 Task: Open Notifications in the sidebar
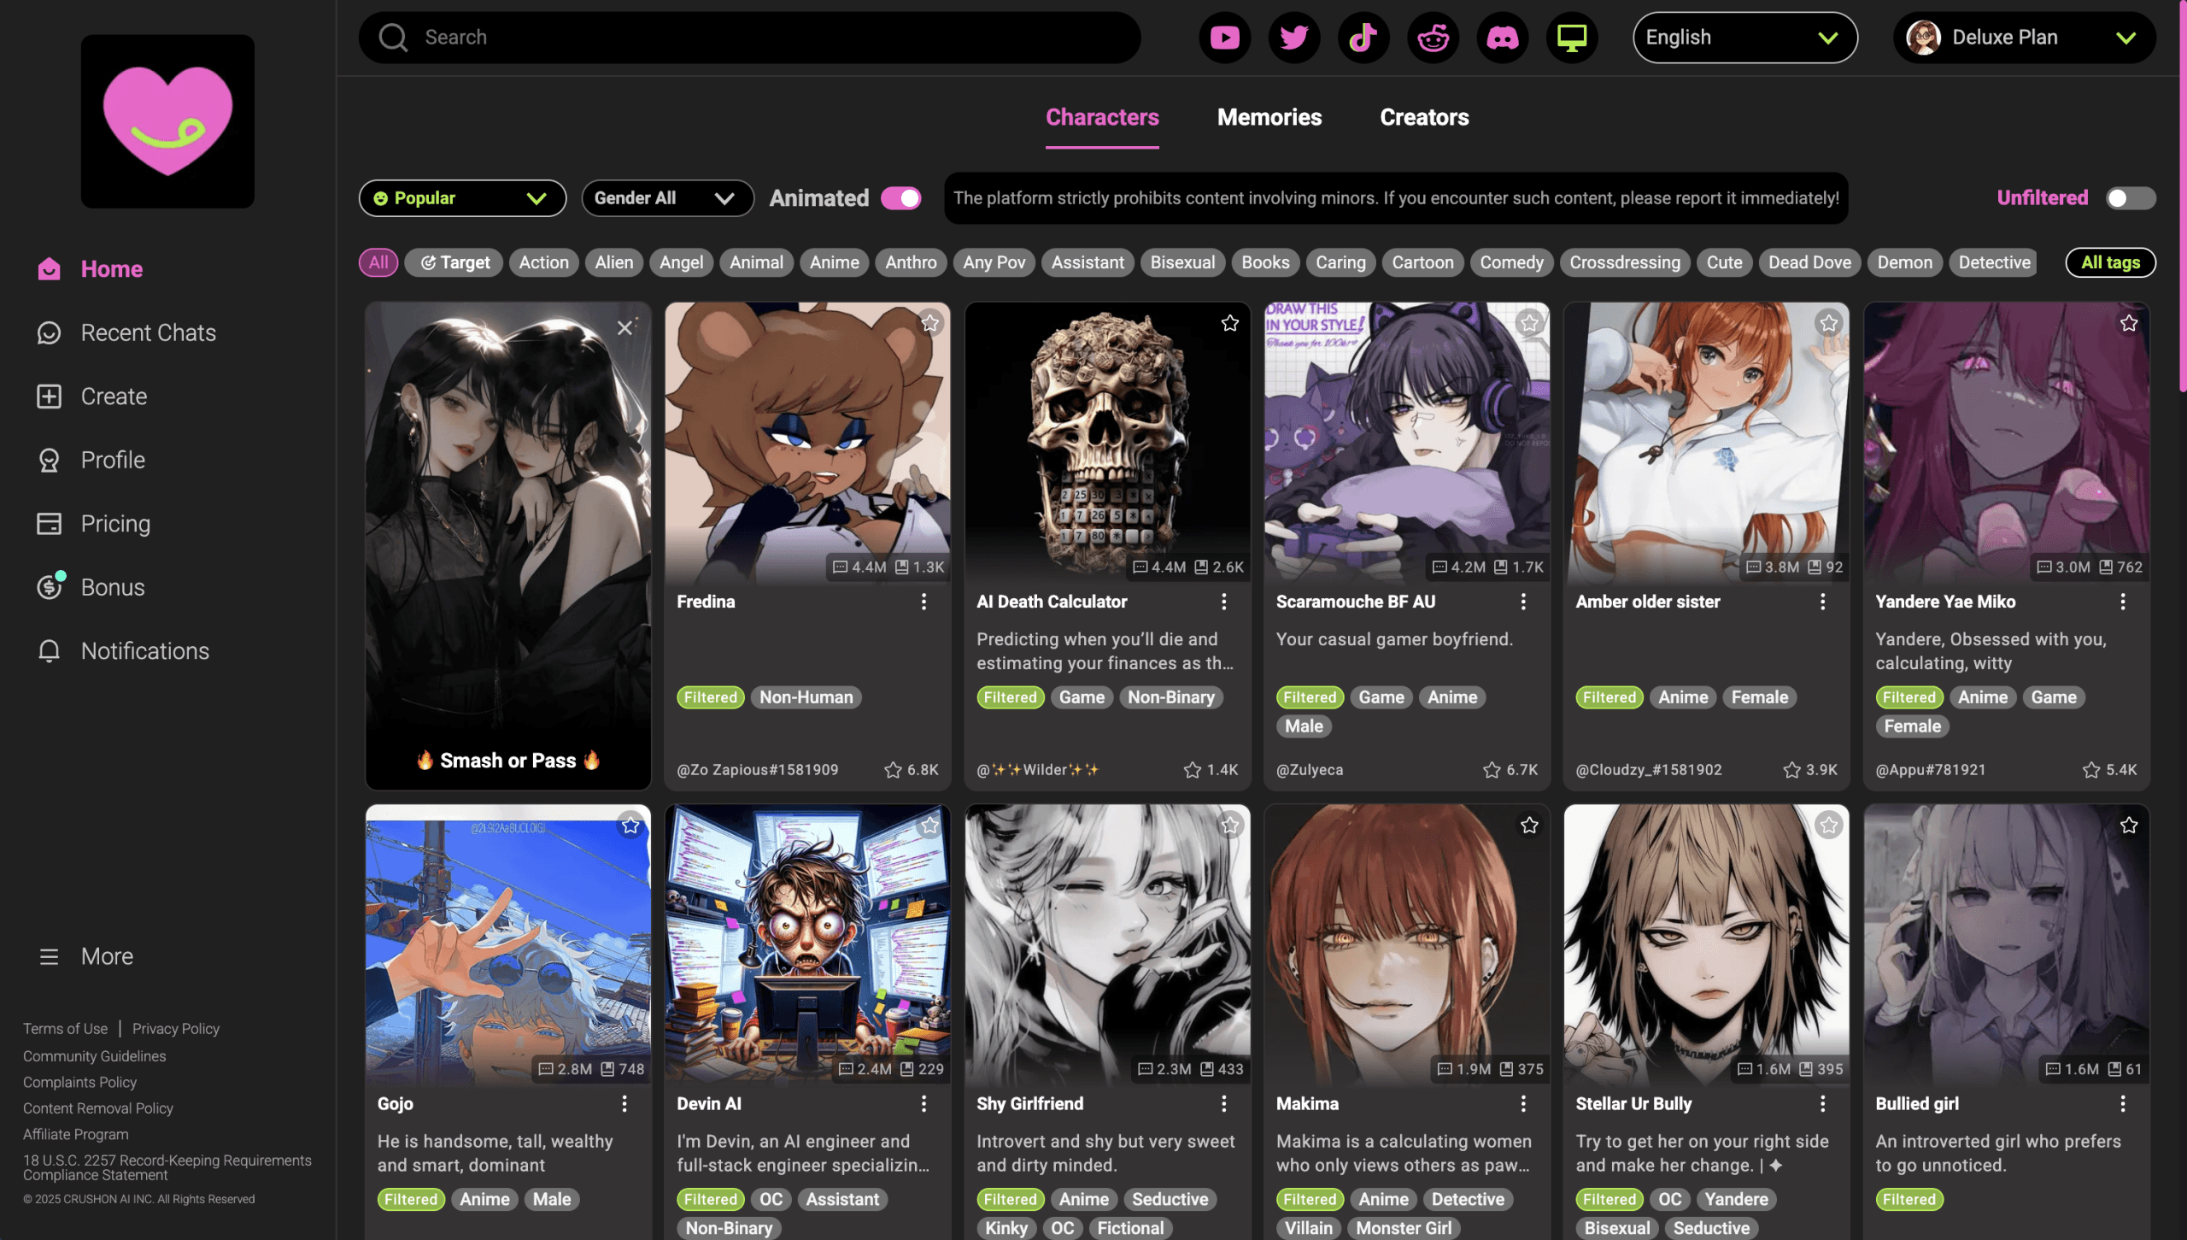click(x=123, y=651)
